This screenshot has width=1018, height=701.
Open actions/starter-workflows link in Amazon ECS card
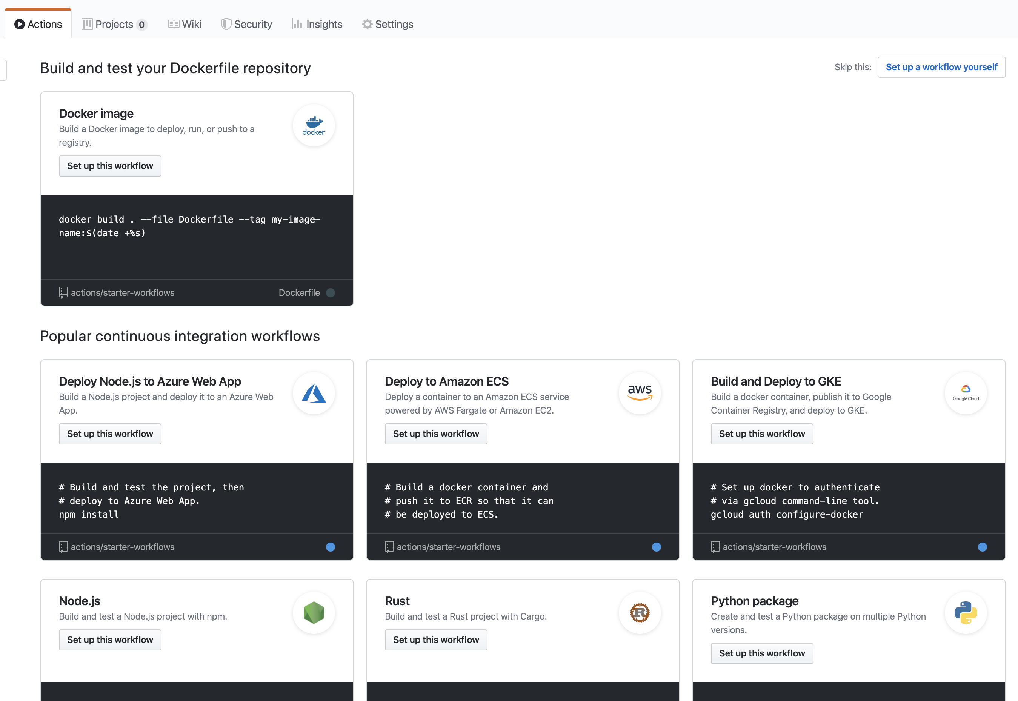[448, 547]
